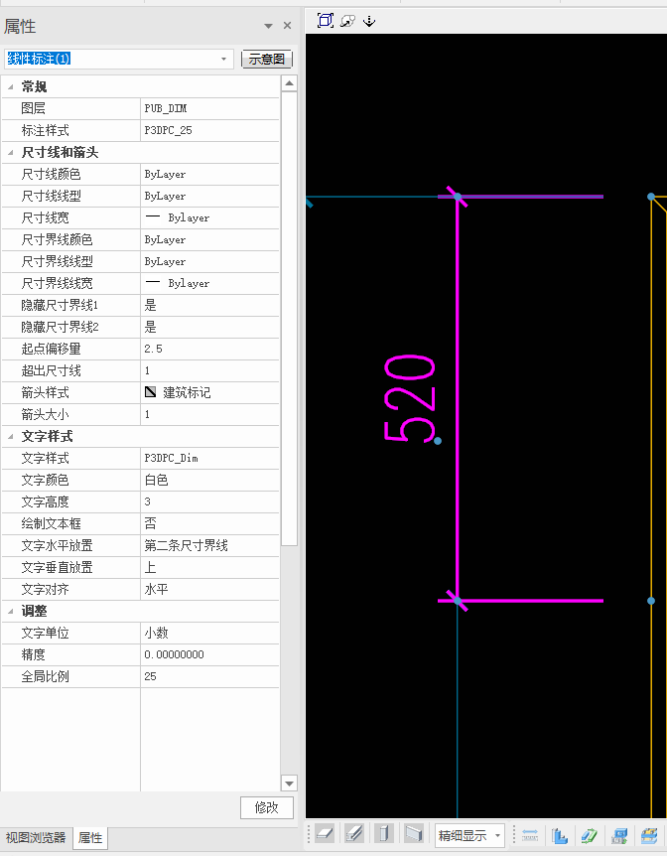667x856 pixels.
Task: Click the top endpoint grip of the dimension line
Action: tap(458, 197)
